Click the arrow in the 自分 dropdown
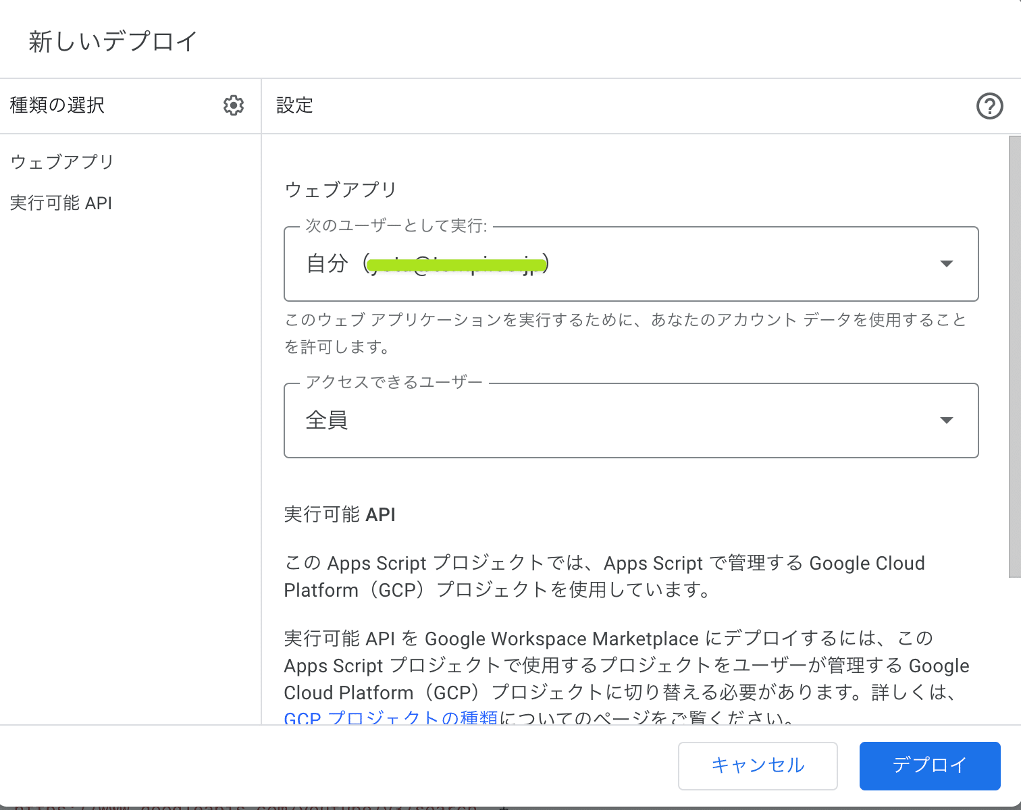The height and width of the screenshot is (810, 1021). click(947, 264)
